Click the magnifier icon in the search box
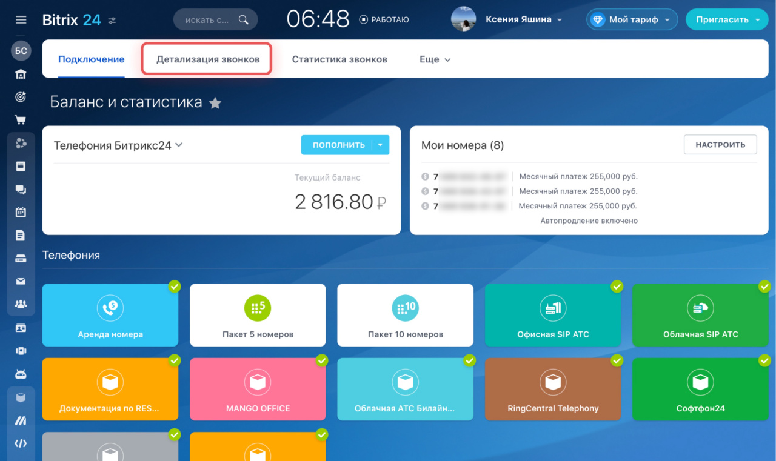 click(244, 19)
